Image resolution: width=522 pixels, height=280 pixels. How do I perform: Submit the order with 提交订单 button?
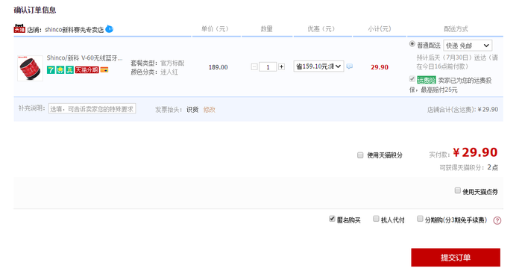(456, 258)
